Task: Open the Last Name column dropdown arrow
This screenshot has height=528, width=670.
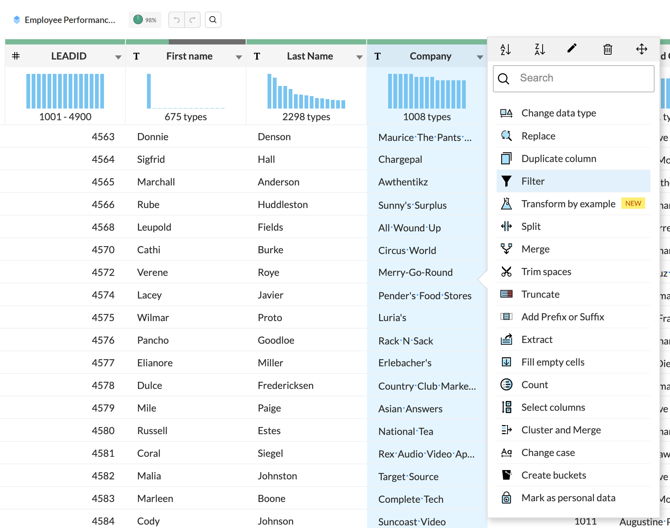Action: (x=359, y=57)
